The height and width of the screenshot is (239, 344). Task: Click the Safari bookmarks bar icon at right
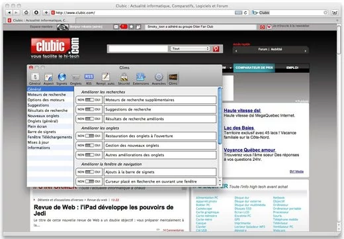(335, 13)
